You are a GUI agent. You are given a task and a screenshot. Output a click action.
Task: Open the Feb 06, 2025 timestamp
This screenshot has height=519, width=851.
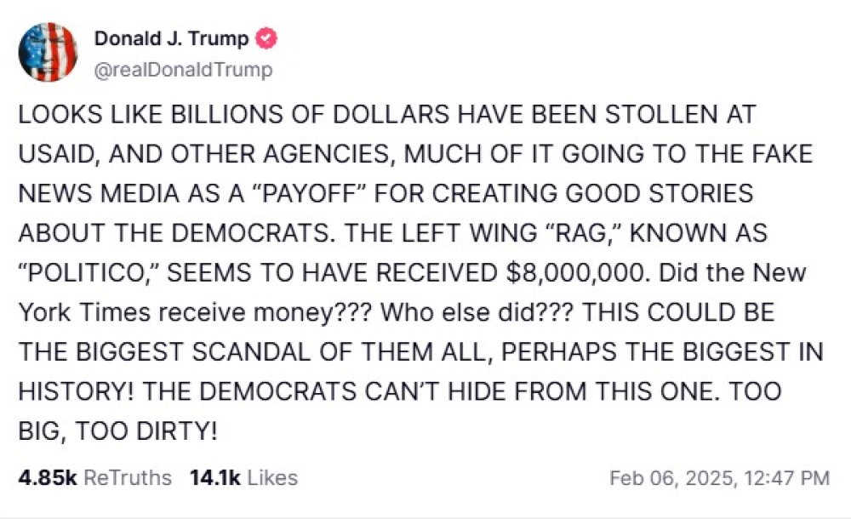pos(720,478)
